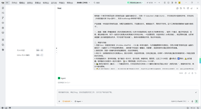Send the message with the green arrow button
The height and width of the screenshot is (109, 201).
(x=196, y=101)
